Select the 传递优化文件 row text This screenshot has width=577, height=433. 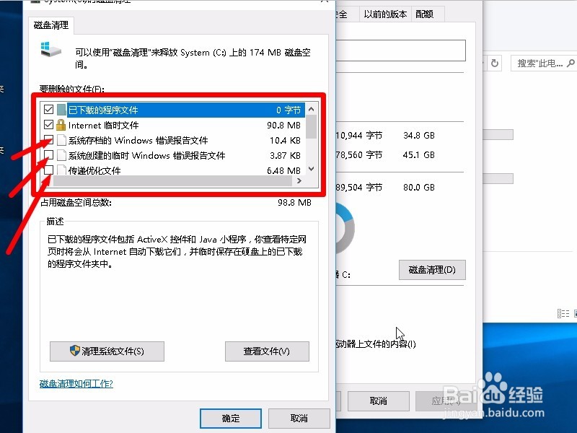[94, 170]
